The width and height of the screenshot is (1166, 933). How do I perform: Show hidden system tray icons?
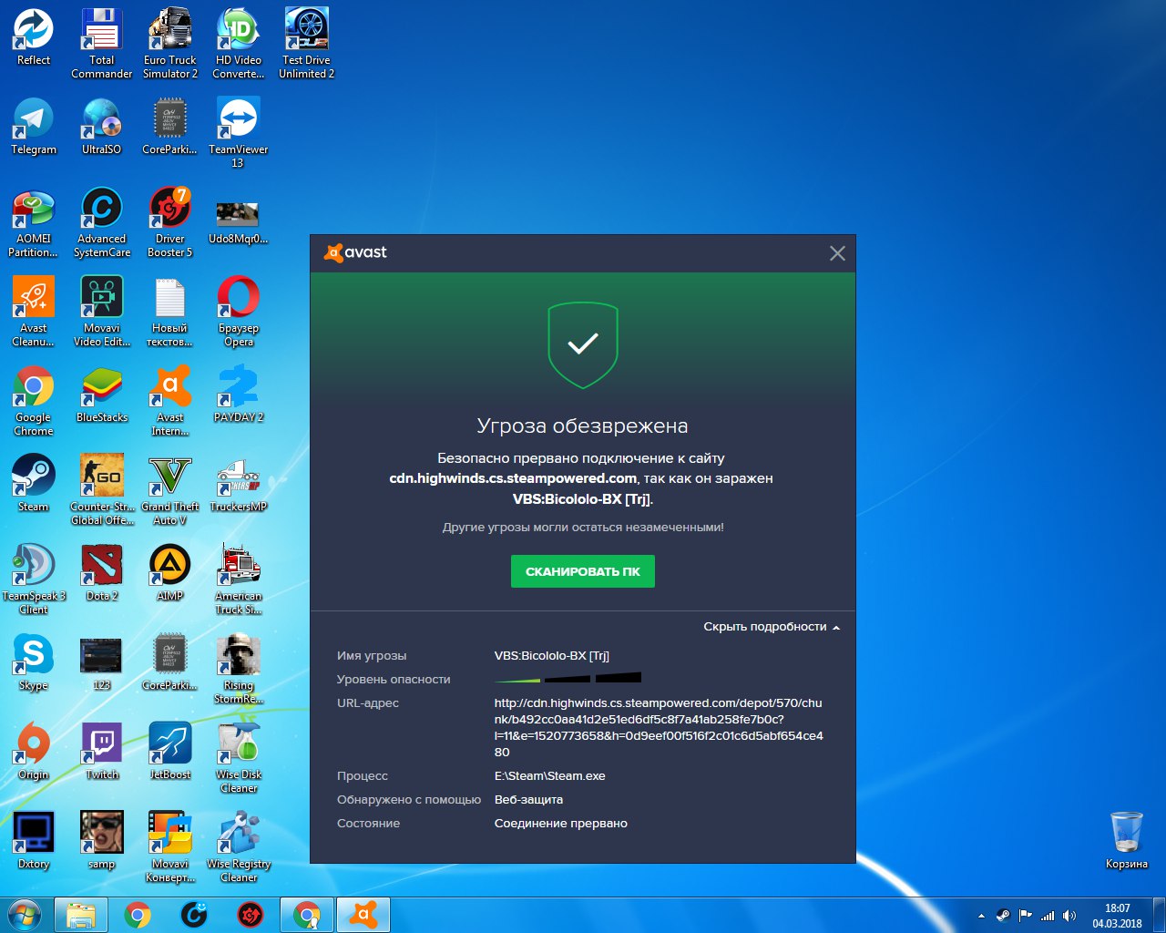coord(981,916)
